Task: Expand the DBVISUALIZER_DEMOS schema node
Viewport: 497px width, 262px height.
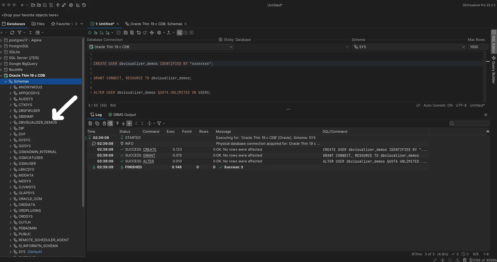Action: (10, 123)
